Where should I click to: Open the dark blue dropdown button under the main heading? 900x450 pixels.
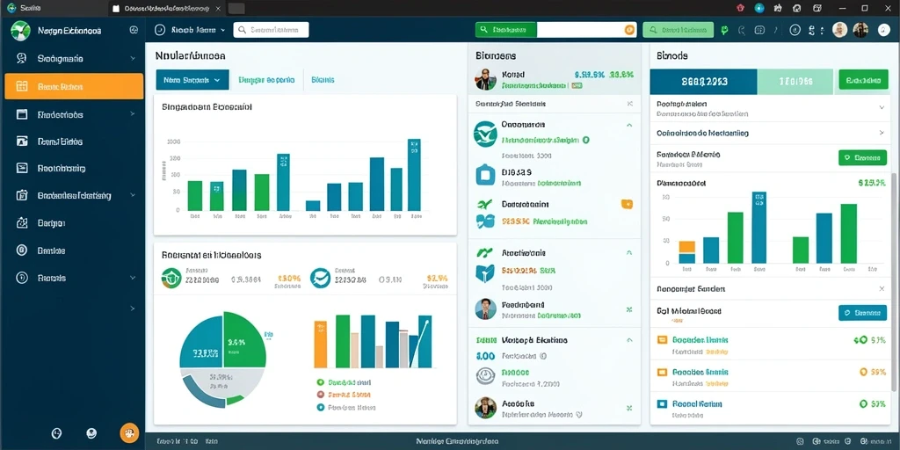coord(192,80)
